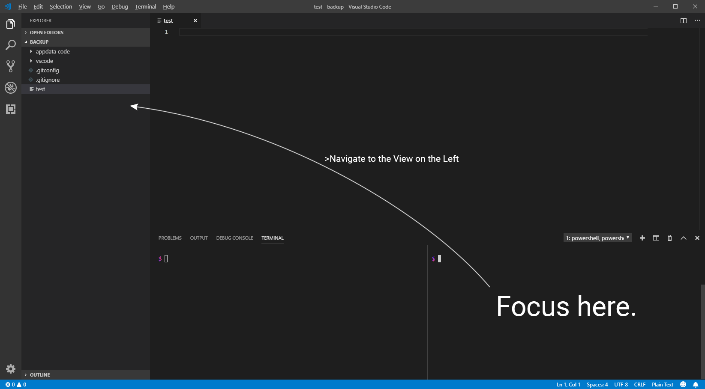Screen dimensions: 705x389
Task: Focus the right terminal pane prompt
Action: point(437,258)
